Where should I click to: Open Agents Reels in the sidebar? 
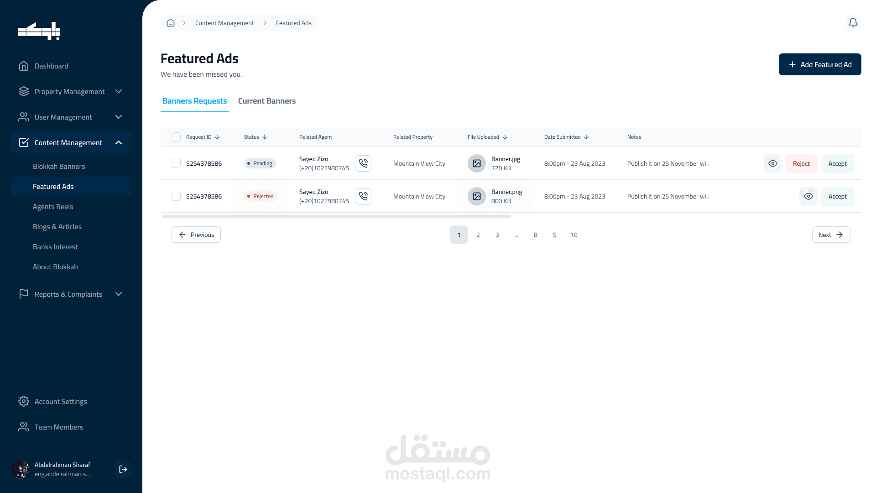53,206
